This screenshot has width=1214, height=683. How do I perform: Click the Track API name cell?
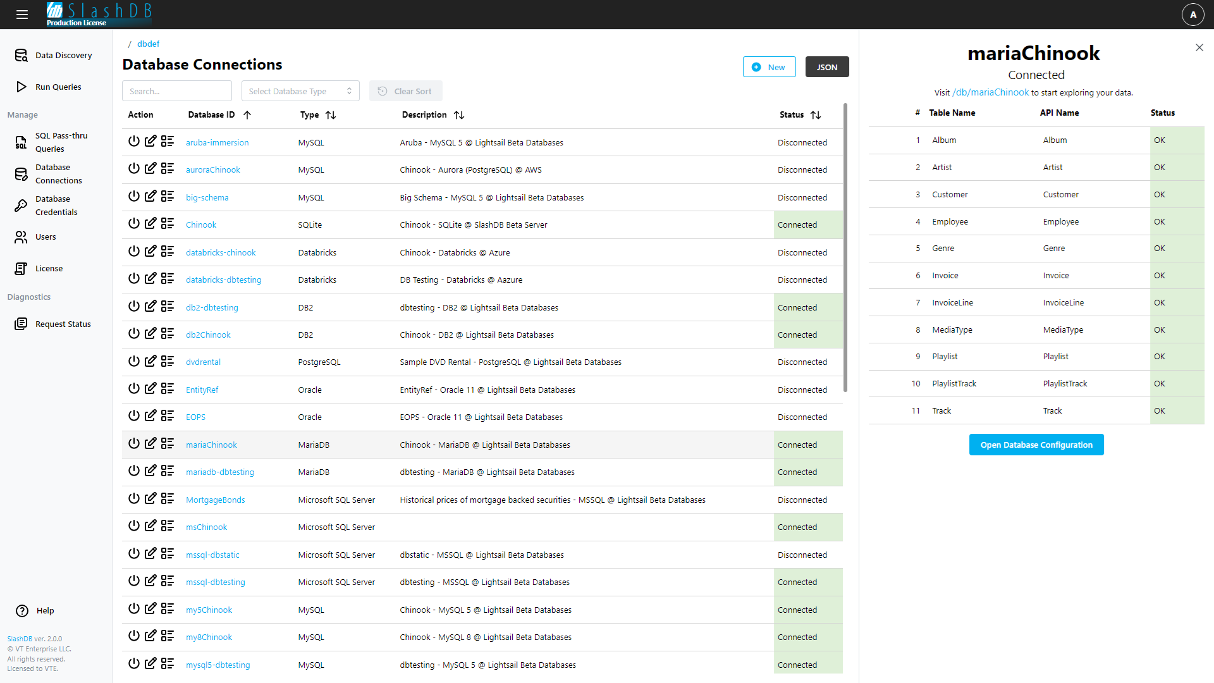click(1052, 411)
